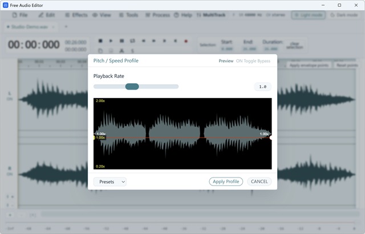Click the orange rate line in the graph
This screenshot has height=234, width=365.
coord(182,138)
